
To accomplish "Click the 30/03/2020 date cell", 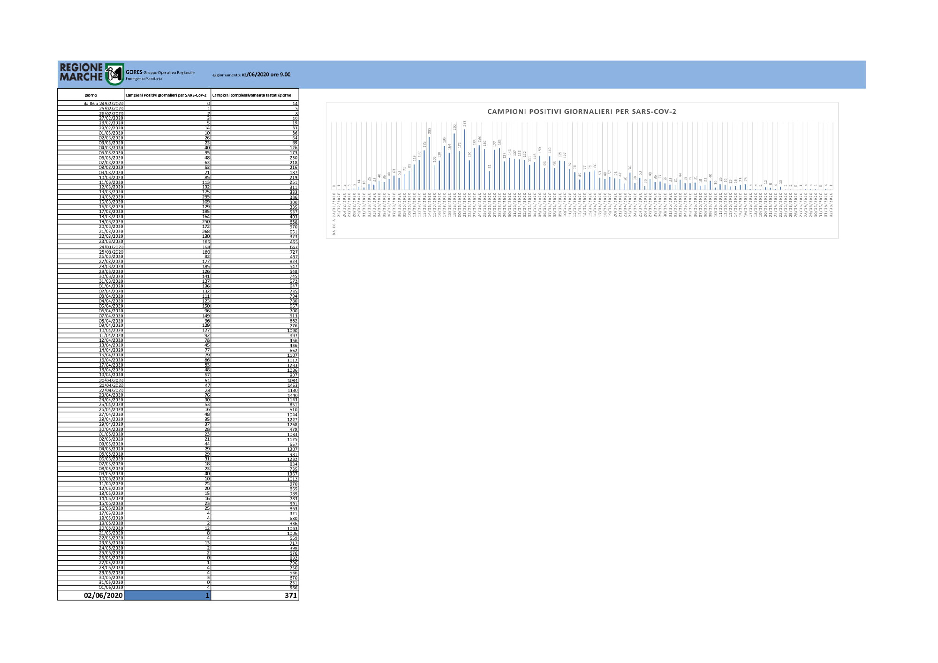I will pyautogui.click(x=111, y=276).
